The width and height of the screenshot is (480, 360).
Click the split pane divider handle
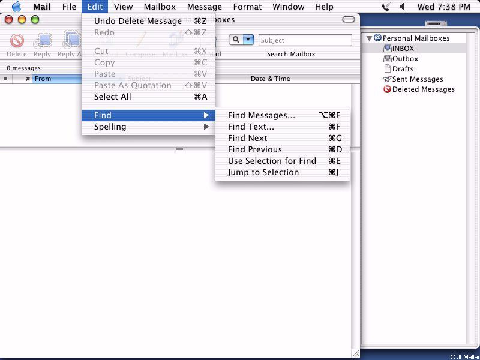point(179,149)
